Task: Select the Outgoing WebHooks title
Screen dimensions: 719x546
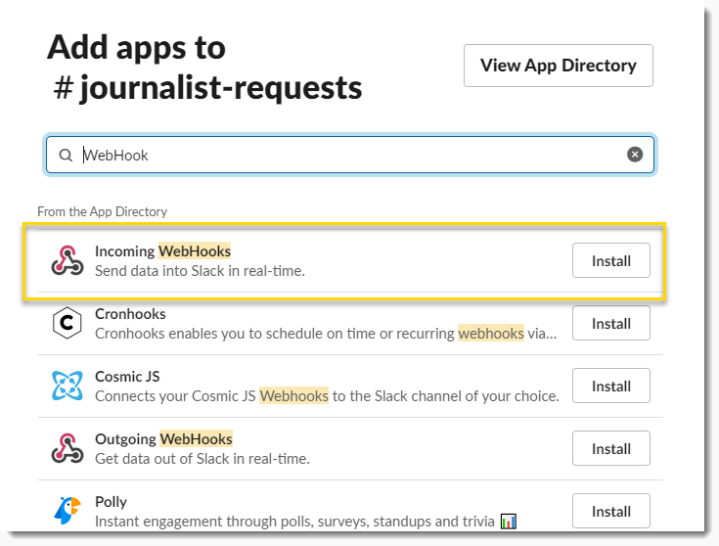Action: (x=163, y=439)
